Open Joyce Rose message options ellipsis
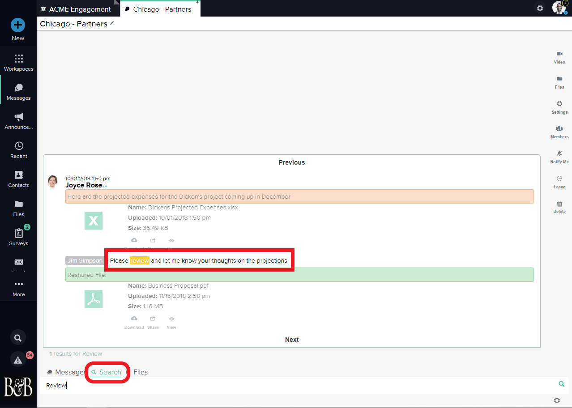The height and width of the screenshot is (408, 572). (105, 186)
